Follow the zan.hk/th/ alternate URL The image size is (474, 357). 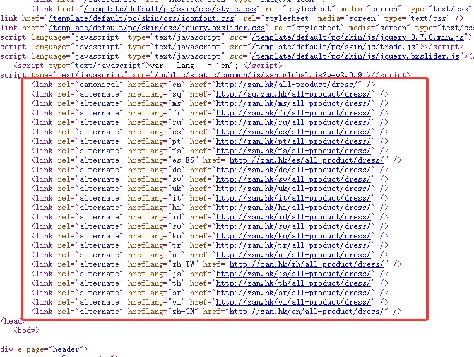point(293,283)
